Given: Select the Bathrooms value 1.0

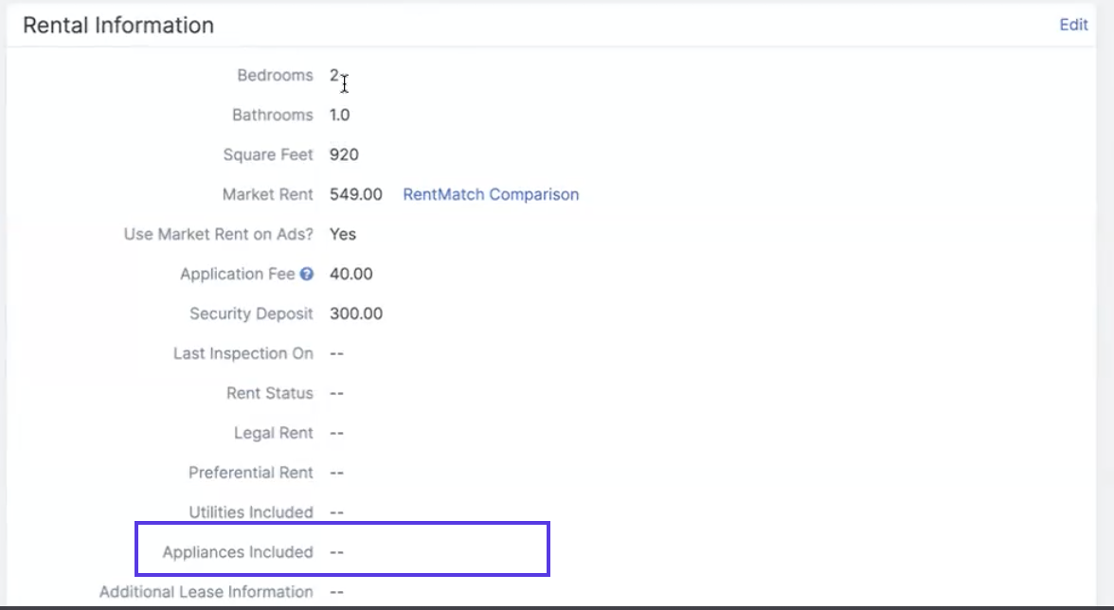Looking at the screenshot, I should tap(339, 115).
